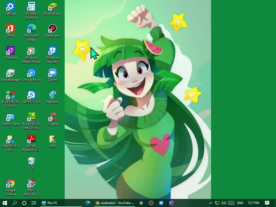Open Task View on the taskbar

pyautogui.click(x=34, y=203)
